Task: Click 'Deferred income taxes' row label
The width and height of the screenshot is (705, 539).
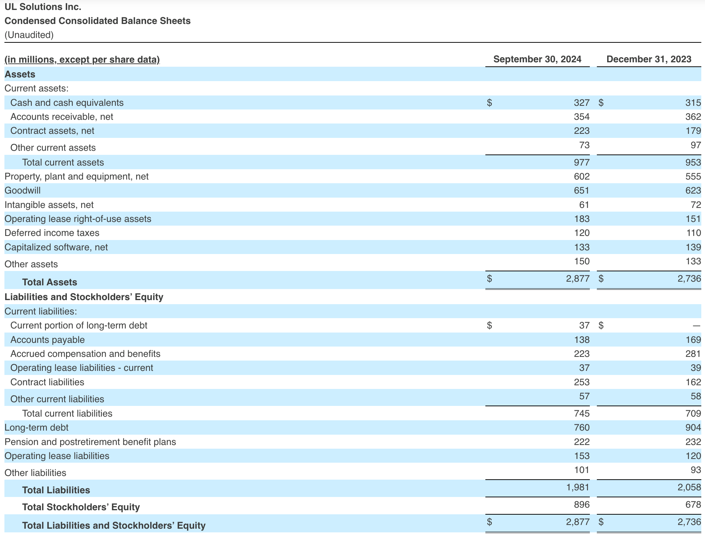Action: click(x=52, y=233)
